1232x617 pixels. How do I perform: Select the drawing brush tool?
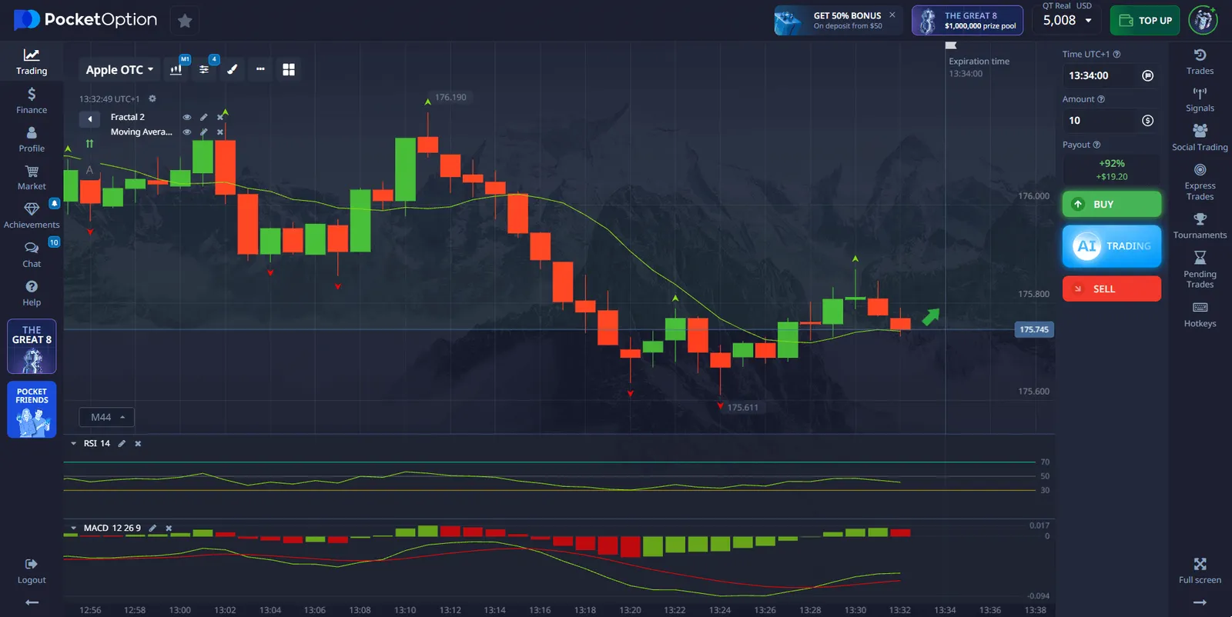pyautogui.click(x=232, y=69)
